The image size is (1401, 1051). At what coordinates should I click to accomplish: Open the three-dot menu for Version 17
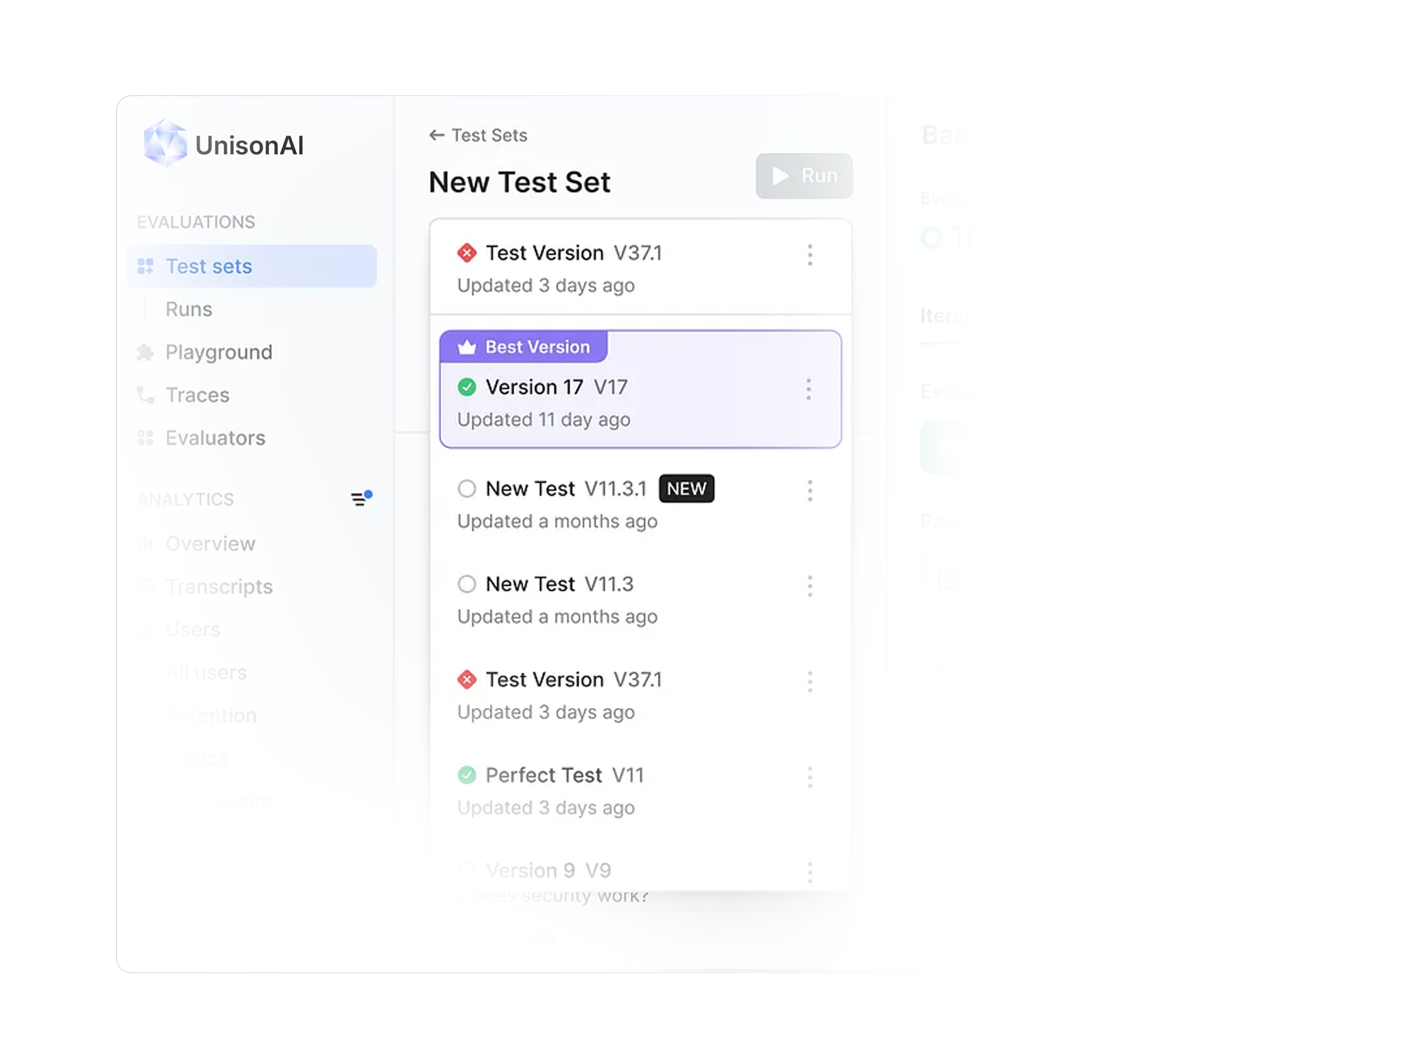click(x=809, y=389)
